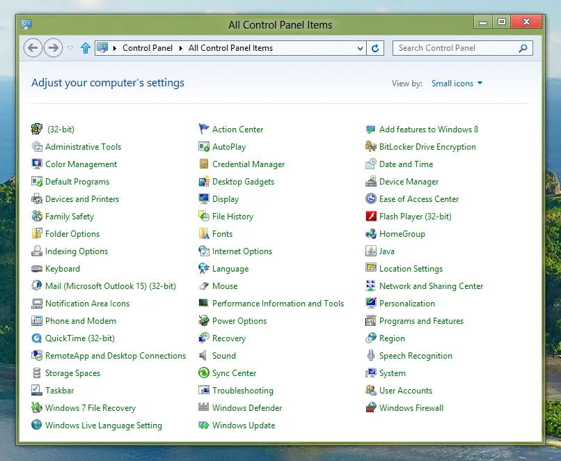Click the search magnifier icon
This screenshot has width=561, height=461.
point(523,48)
